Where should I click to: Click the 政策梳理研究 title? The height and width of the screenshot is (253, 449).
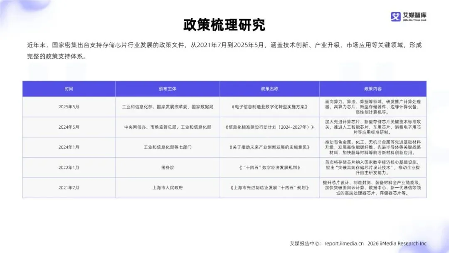tap(224, 25)
